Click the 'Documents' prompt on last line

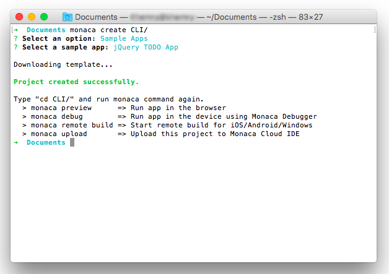click(x=46, y=142)
